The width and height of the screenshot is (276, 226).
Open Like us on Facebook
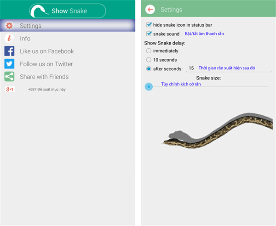pos(47,51)
